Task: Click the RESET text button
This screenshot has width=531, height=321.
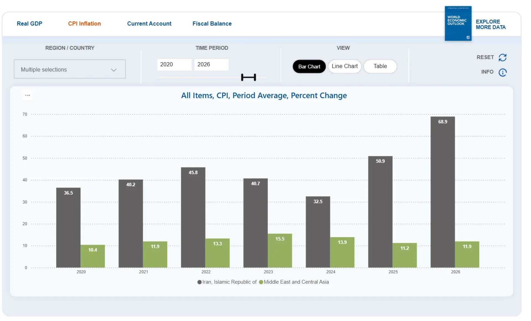Action: click(x=485, y=57)
